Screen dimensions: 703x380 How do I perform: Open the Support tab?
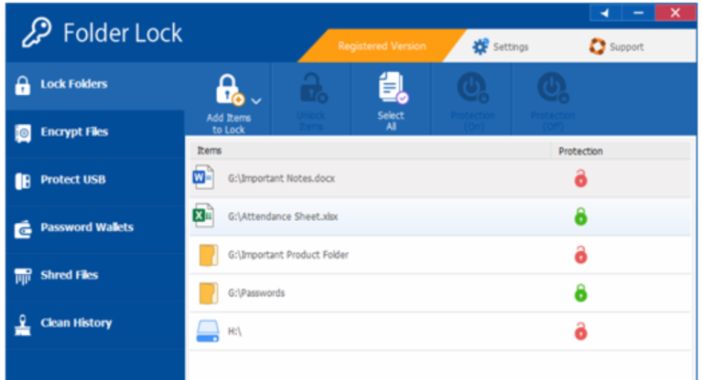coord(616,47)
